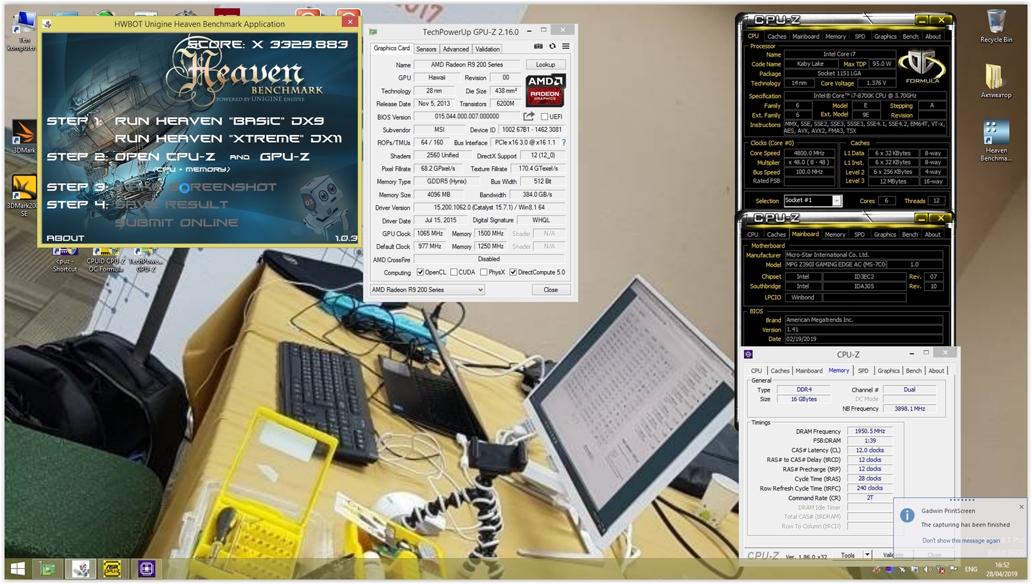Image resolution: width=1032 pixels, height=584 pixels.
Task: Click the purple CPU-Z taskbar icon
Action: click(x=146, y=569)
